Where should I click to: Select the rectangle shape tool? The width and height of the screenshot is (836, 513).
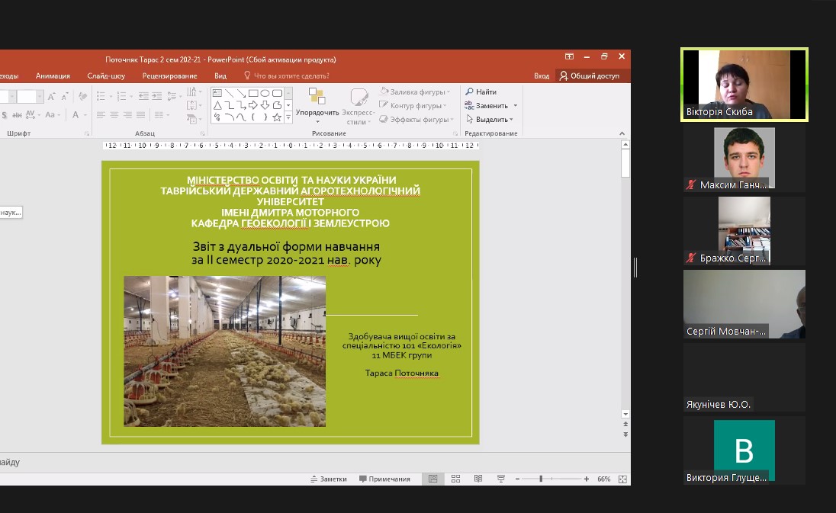point(252,94)
